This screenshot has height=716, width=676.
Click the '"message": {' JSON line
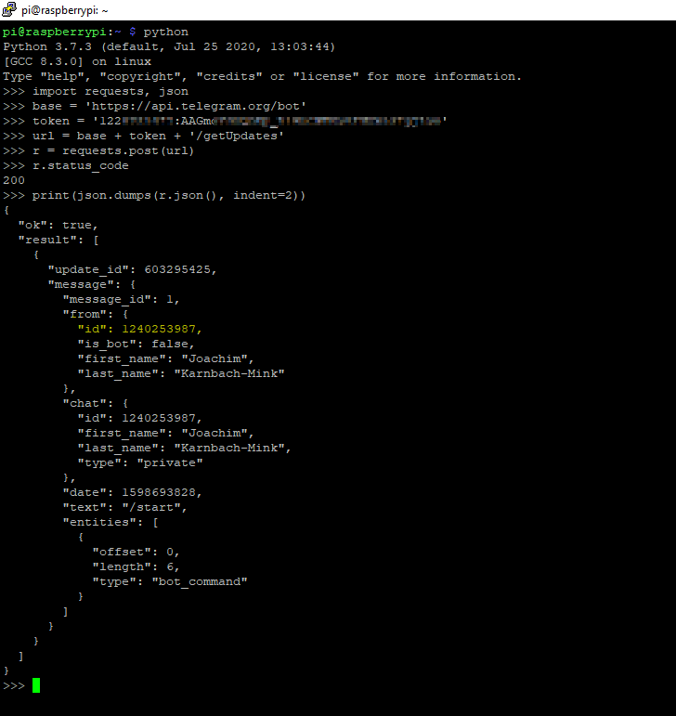coord(91,284)
